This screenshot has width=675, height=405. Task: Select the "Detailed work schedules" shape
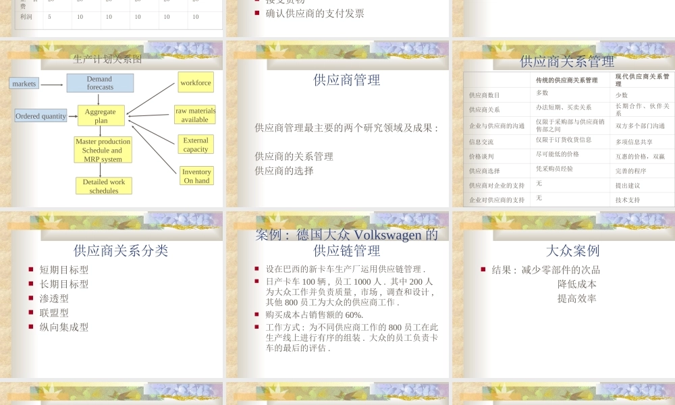click(103, 185)
